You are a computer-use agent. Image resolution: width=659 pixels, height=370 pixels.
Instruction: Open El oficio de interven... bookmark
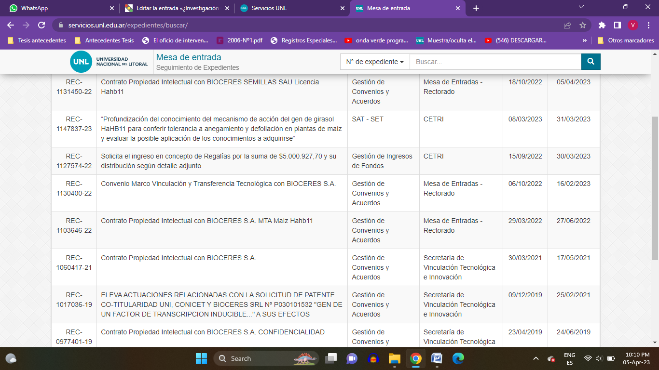(175, 40)
